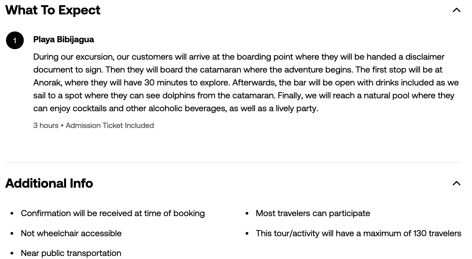Click the bullet beside Near public transportation
Image resolution: width=472 pixels, height=259 pixels.
(12, 253)
